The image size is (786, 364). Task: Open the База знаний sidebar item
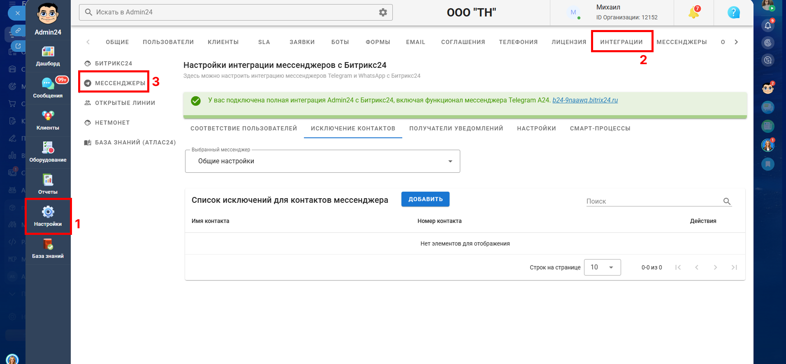(x=48, y=249)
